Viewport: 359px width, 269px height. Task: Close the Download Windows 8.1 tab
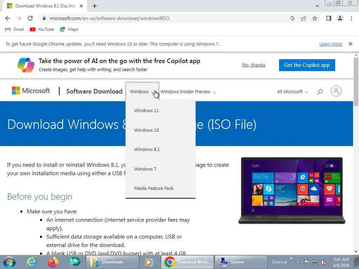[x=81, y=6]
